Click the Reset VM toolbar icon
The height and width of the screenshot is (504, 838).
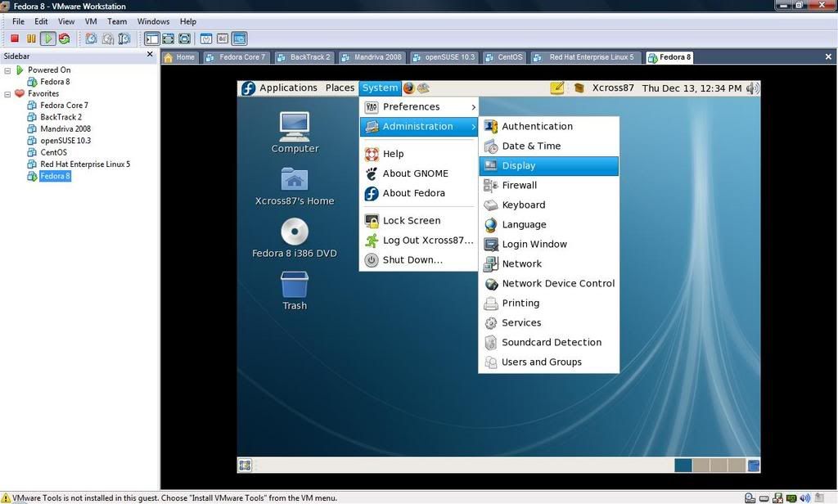65,38
